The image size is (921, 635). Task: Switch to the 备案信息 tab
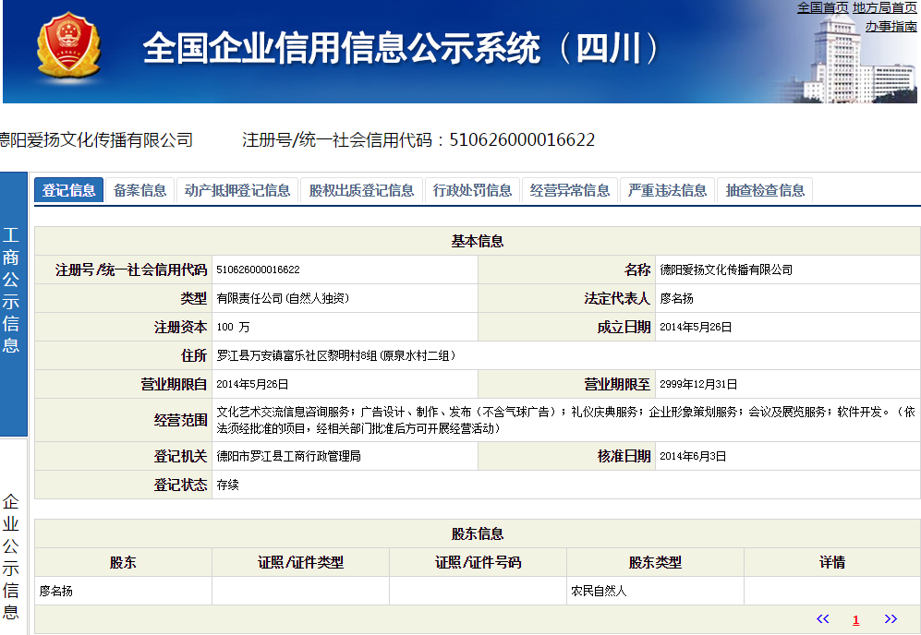pyautogui.click(x=139, y=190)
